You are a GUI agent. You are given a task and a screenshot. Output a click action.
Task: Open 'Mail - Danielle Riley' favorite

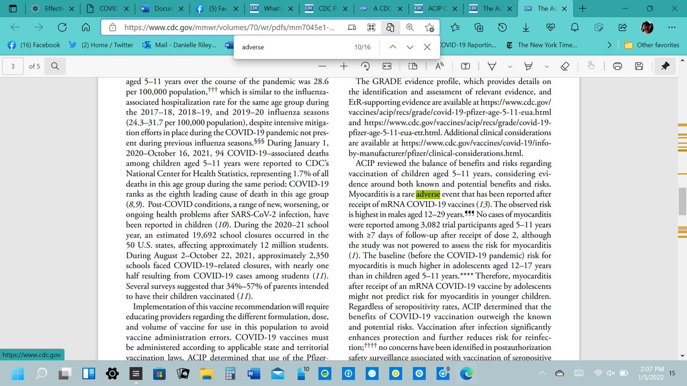(x=179, y=45)
